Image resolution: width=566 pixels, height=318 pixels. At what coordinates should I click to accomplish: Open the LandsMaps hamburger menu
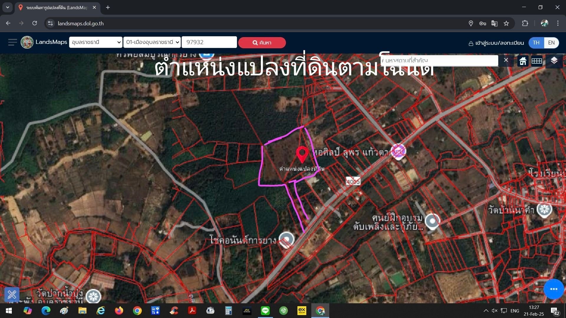click(x=12, y=42)
